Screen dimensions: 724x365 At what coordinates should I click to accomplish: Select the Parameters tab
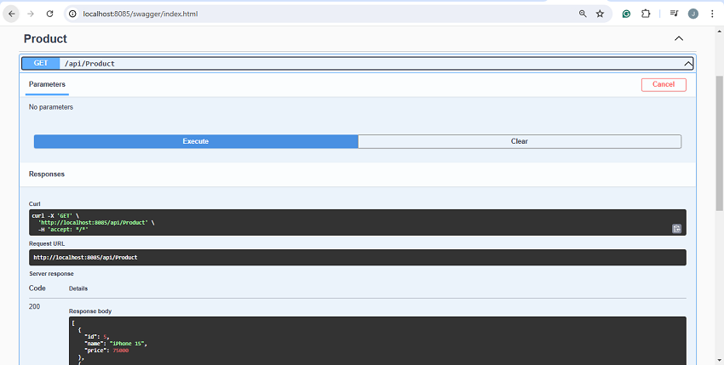47,84
